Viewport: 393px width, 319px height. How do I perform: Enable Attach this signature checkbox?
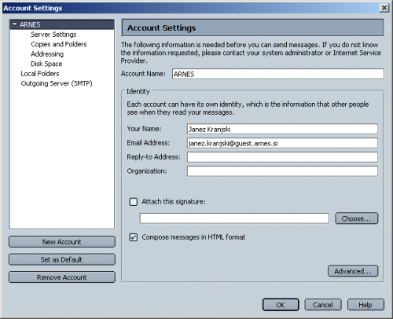(x=134, y=202)
